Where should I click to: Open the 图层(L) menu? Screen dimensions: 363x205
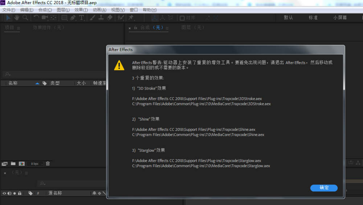pyautogui.click(x=63, y=10)
